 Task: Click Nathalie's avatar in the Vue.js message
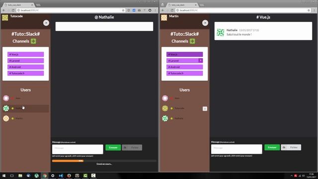point(221,32)
